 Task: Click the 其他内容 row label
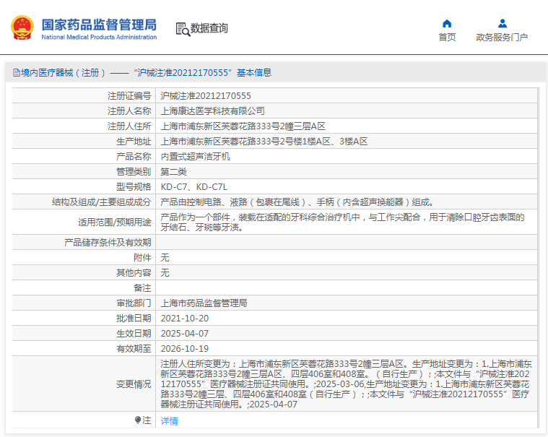click(134, 273)
